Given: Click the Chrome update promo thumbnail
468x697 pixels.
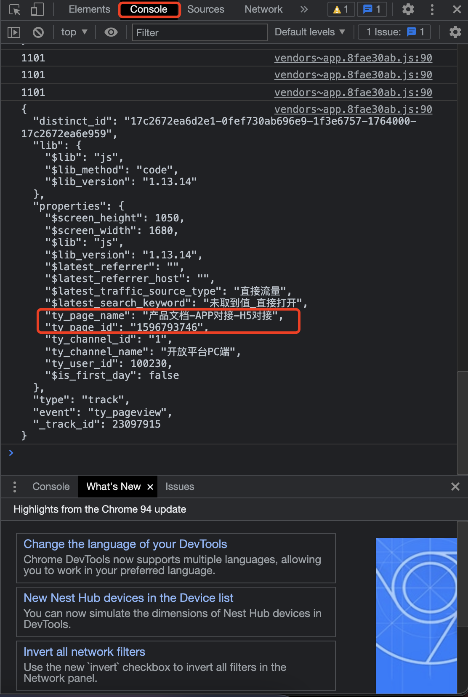Looking at the screenshot, I should pos(416,615).
